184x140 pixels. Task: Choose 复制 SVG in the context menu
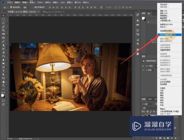pyautogui.click(x=164, y=13)
